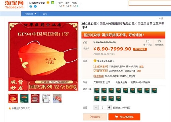Image resolution: width=171 pixels, height=122 pixels.
Task: Click the 立即购买 buy now button
Action: pos(95,117)
